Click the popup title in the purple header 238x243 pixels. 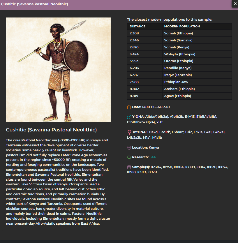35,4
